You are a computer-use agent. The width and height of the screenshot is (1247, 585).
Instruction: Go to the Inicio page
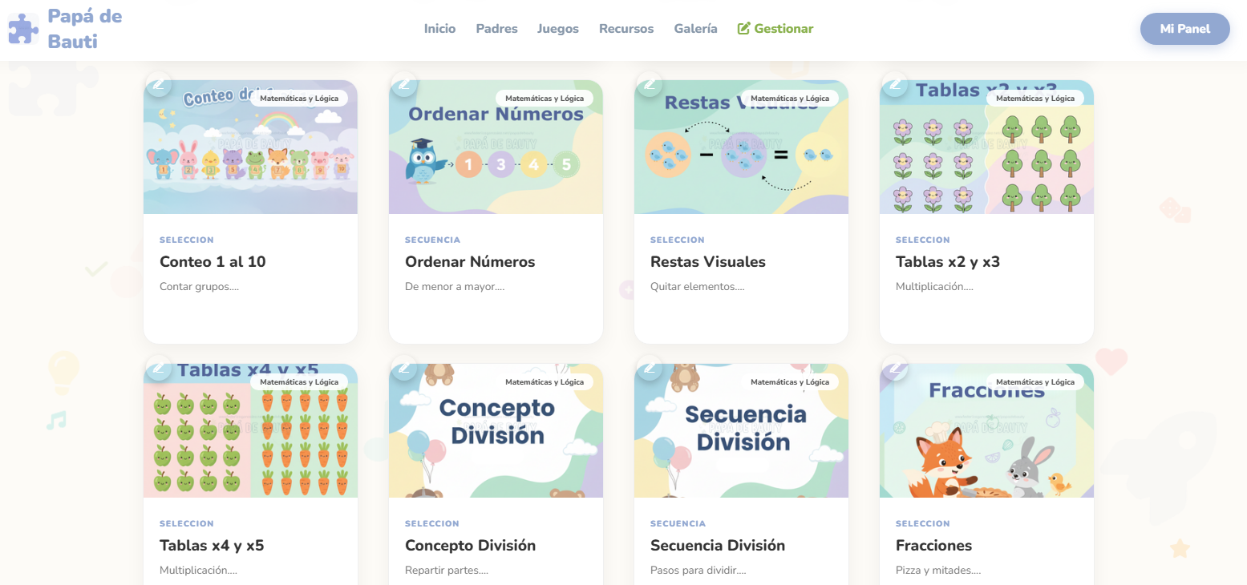(x=439, y=29)
